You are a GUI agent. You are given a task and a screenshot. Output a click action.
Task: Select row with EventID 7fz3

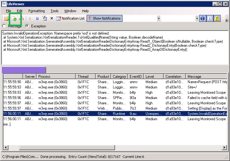point(115,108)
